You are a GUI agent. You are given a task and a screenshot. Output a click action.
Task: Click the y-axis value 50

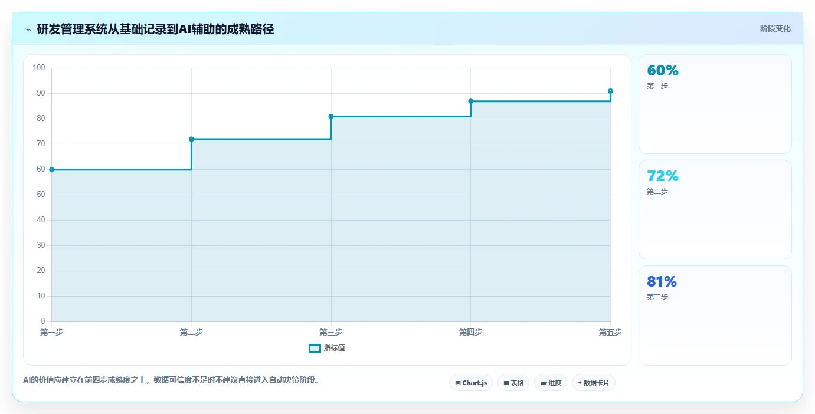41,195
